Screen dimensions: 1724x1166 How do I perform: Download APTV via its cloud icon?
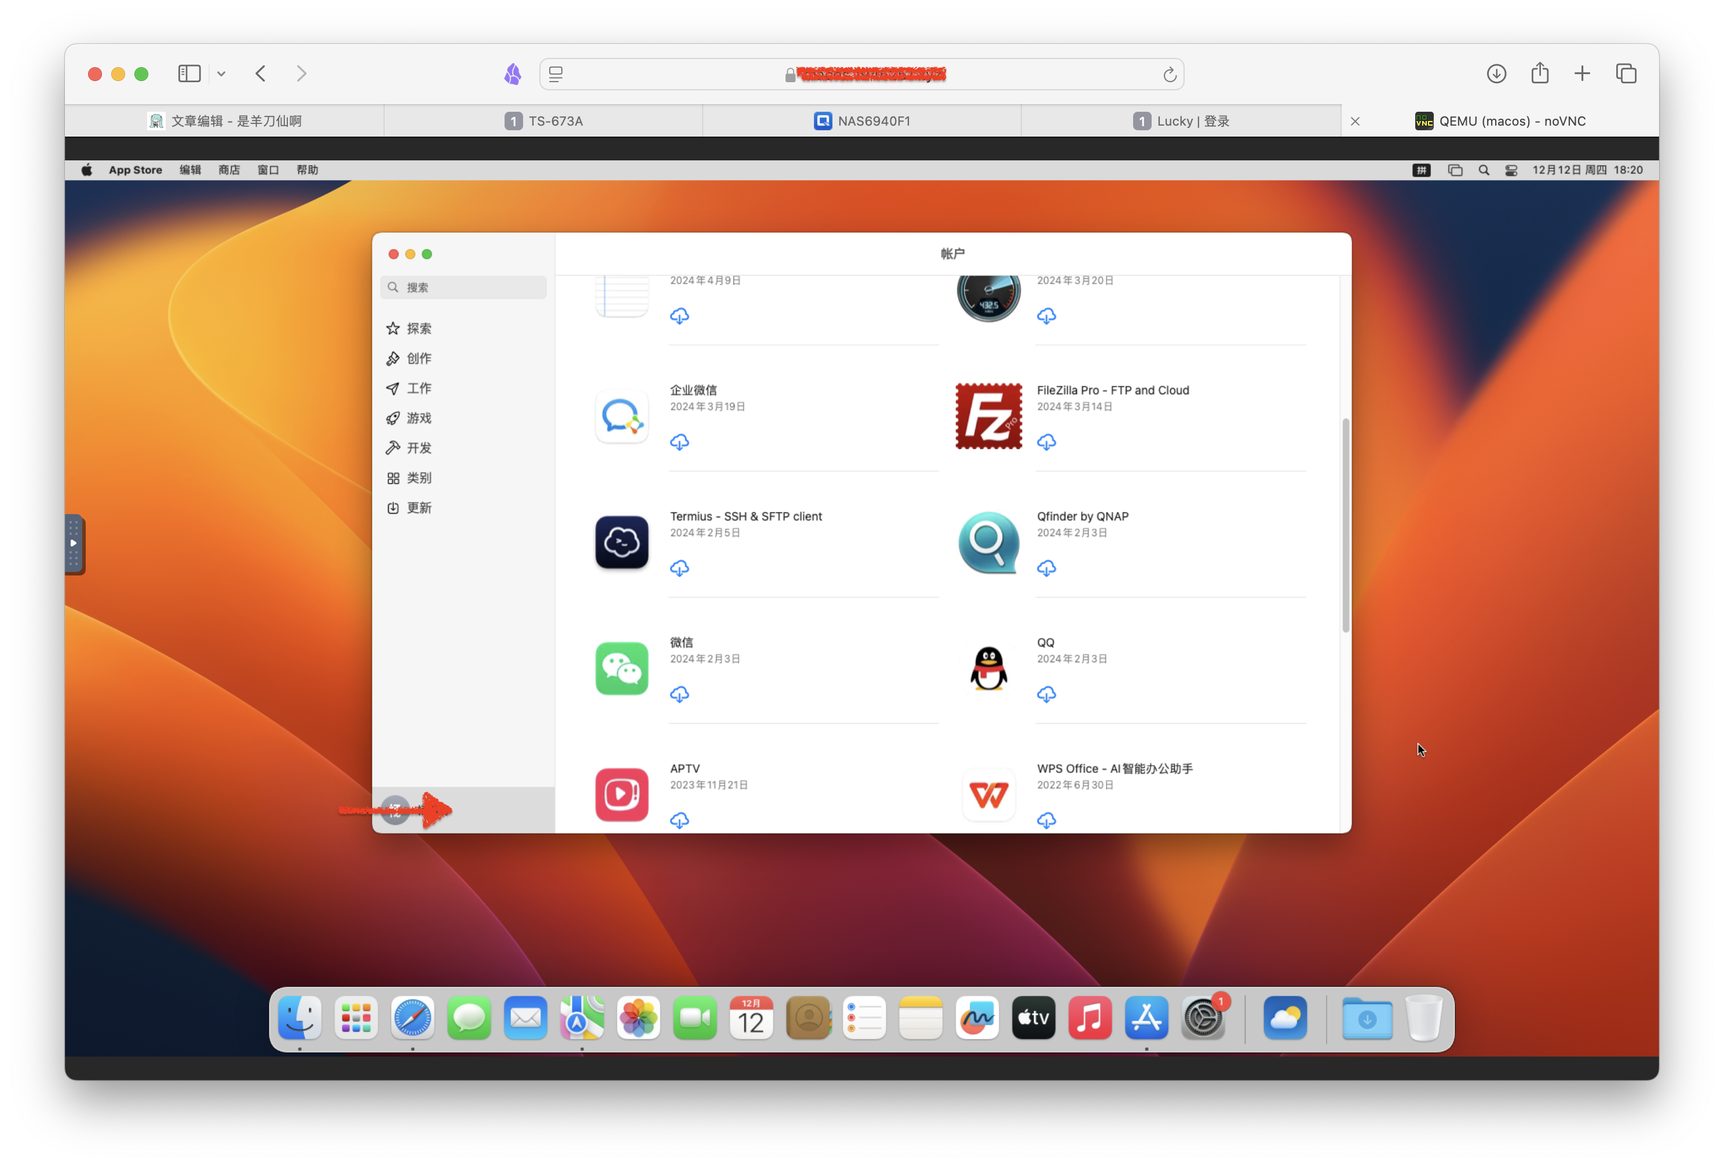tap(679, 820)
